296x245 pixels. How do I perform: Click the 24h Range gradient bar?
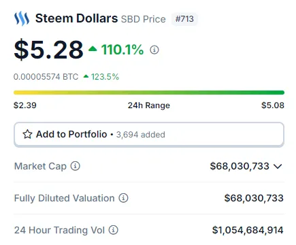[x=149, y=93]
